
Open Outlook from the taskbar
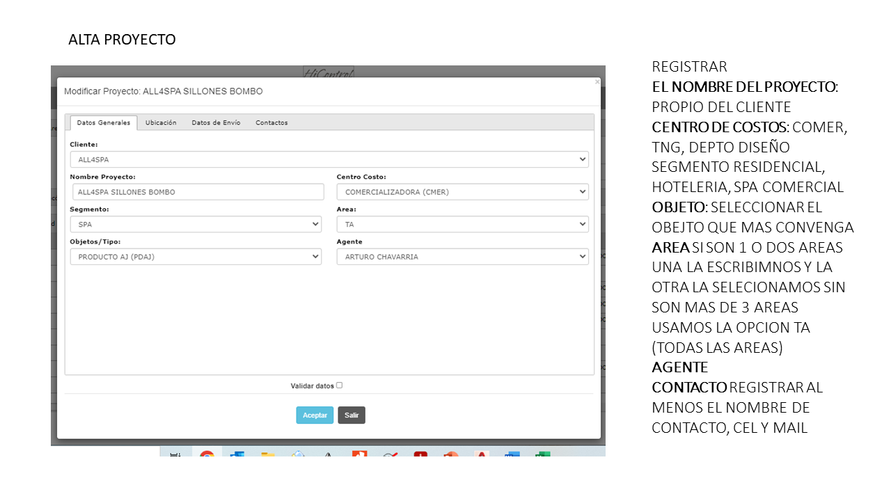[237, 454]
